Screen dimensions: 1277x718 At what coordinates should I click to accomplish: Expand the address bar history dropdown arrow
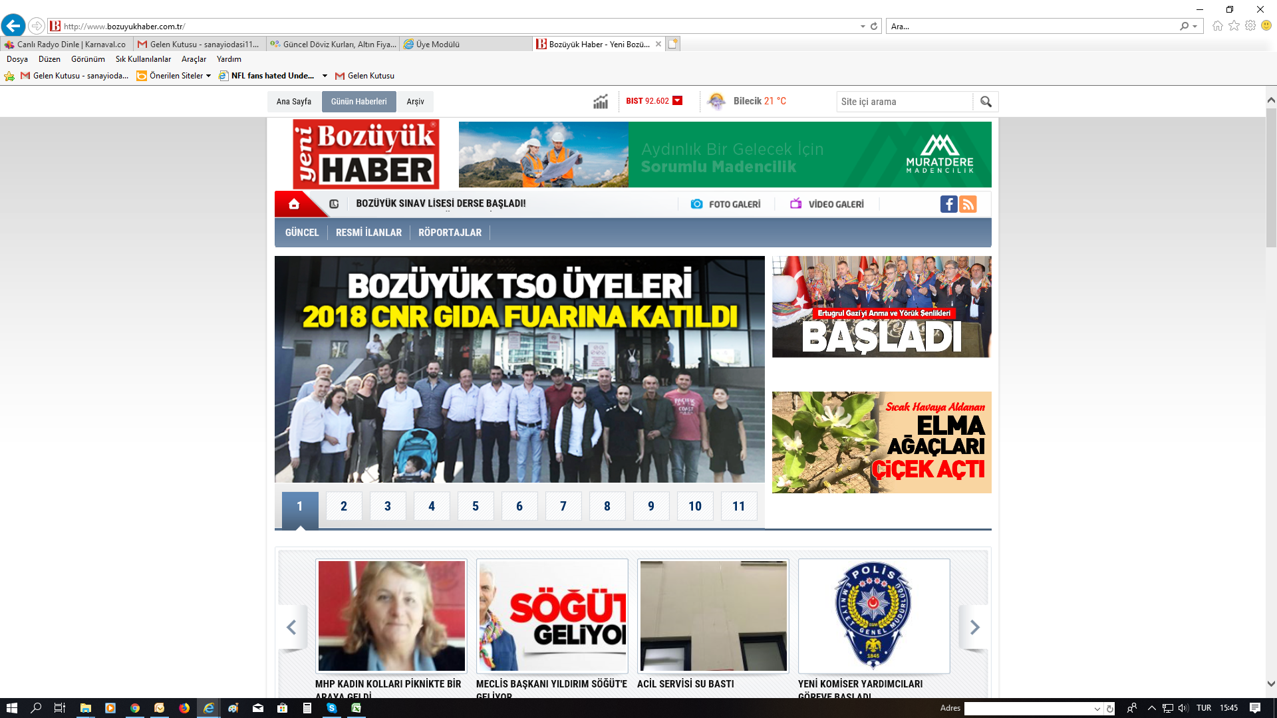coord(863,27)
